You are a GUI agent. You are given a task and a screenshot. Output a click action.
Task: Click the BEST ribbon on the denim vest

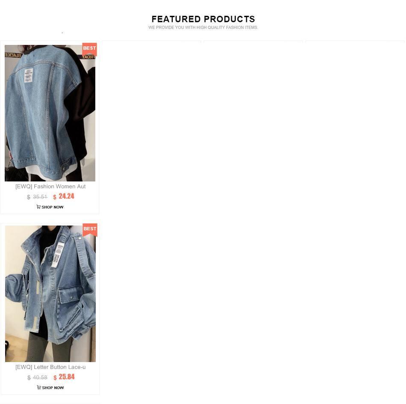point(90,50)
